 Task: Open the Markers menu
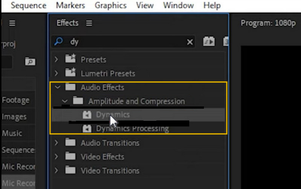coord(70,6)
